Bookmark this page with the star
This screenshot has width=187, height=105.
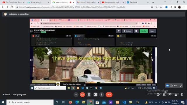(161, 7)
